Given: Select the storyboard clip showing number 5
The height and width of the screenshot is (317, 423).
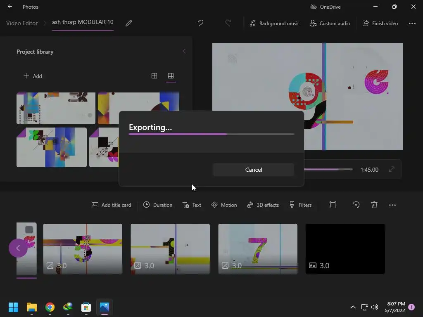Looking at the screenshot, I should (x=83, y=249).
